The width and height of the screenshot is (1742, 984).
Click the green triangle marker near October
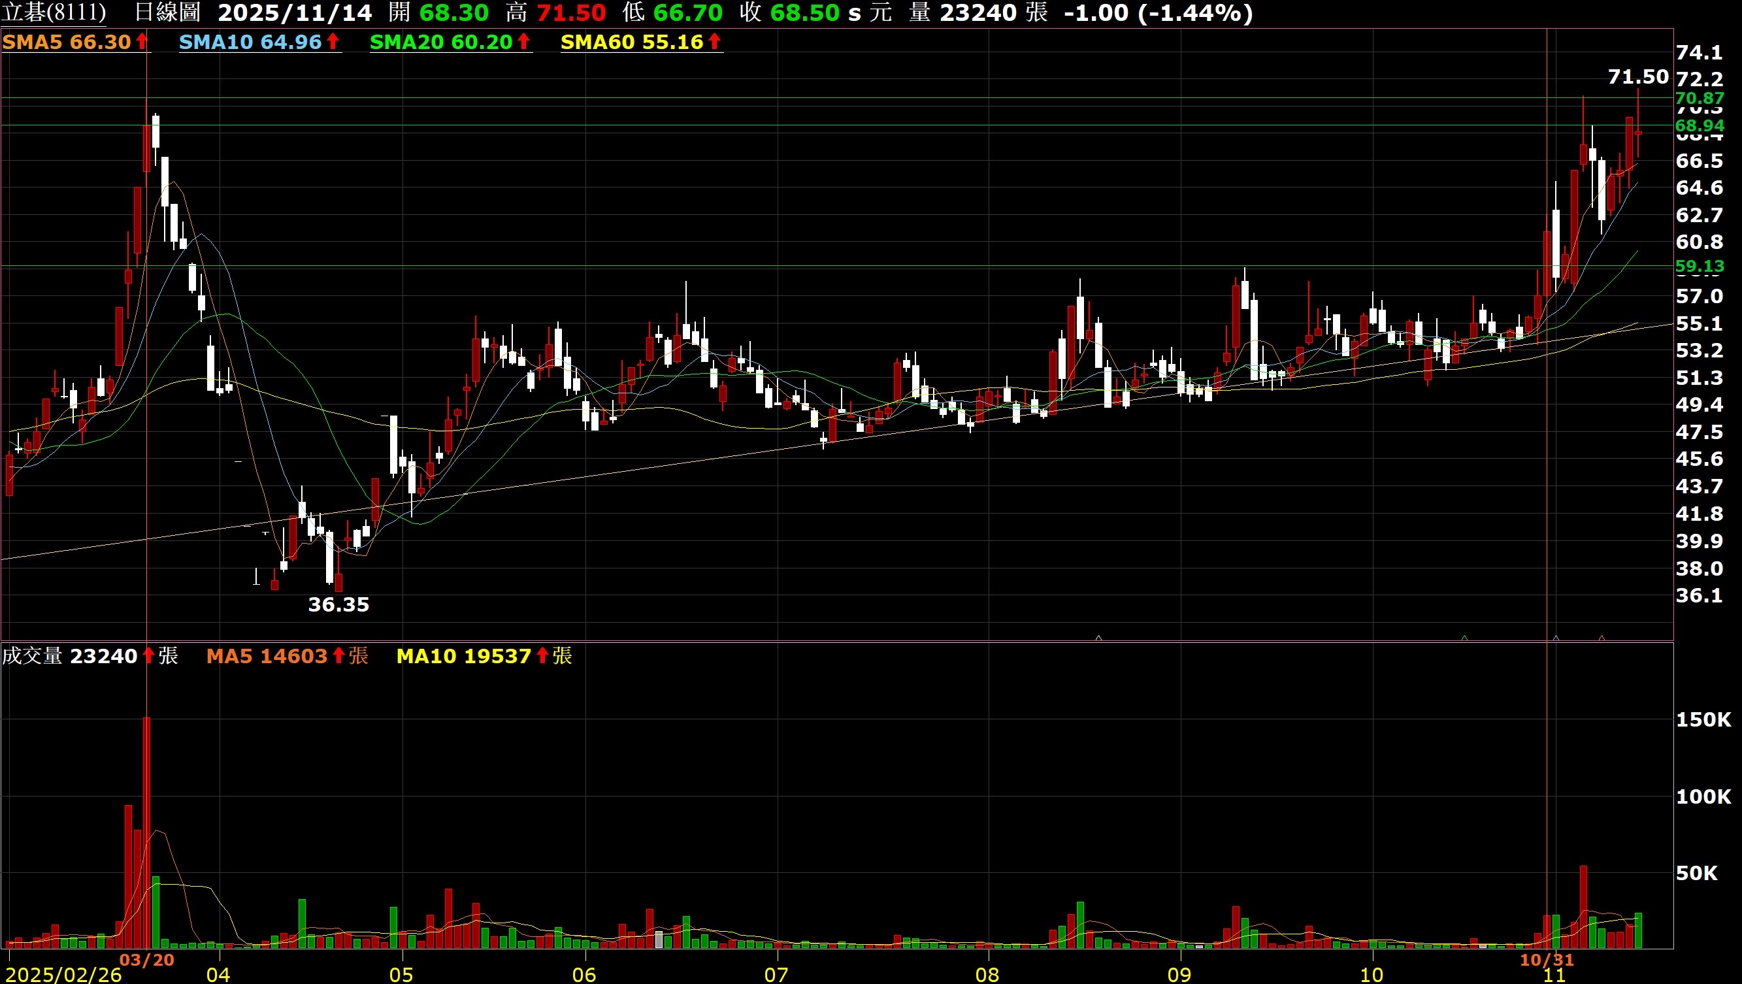click(x=1464, y=638)
